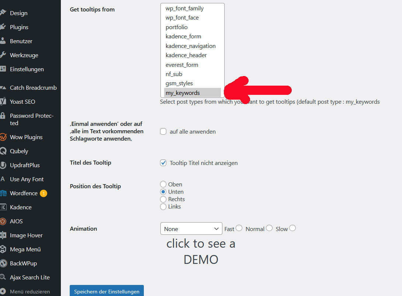Enable the 'auf alle anwenden' checkbox
402x296 pixels.
click(x=163, y=132)
